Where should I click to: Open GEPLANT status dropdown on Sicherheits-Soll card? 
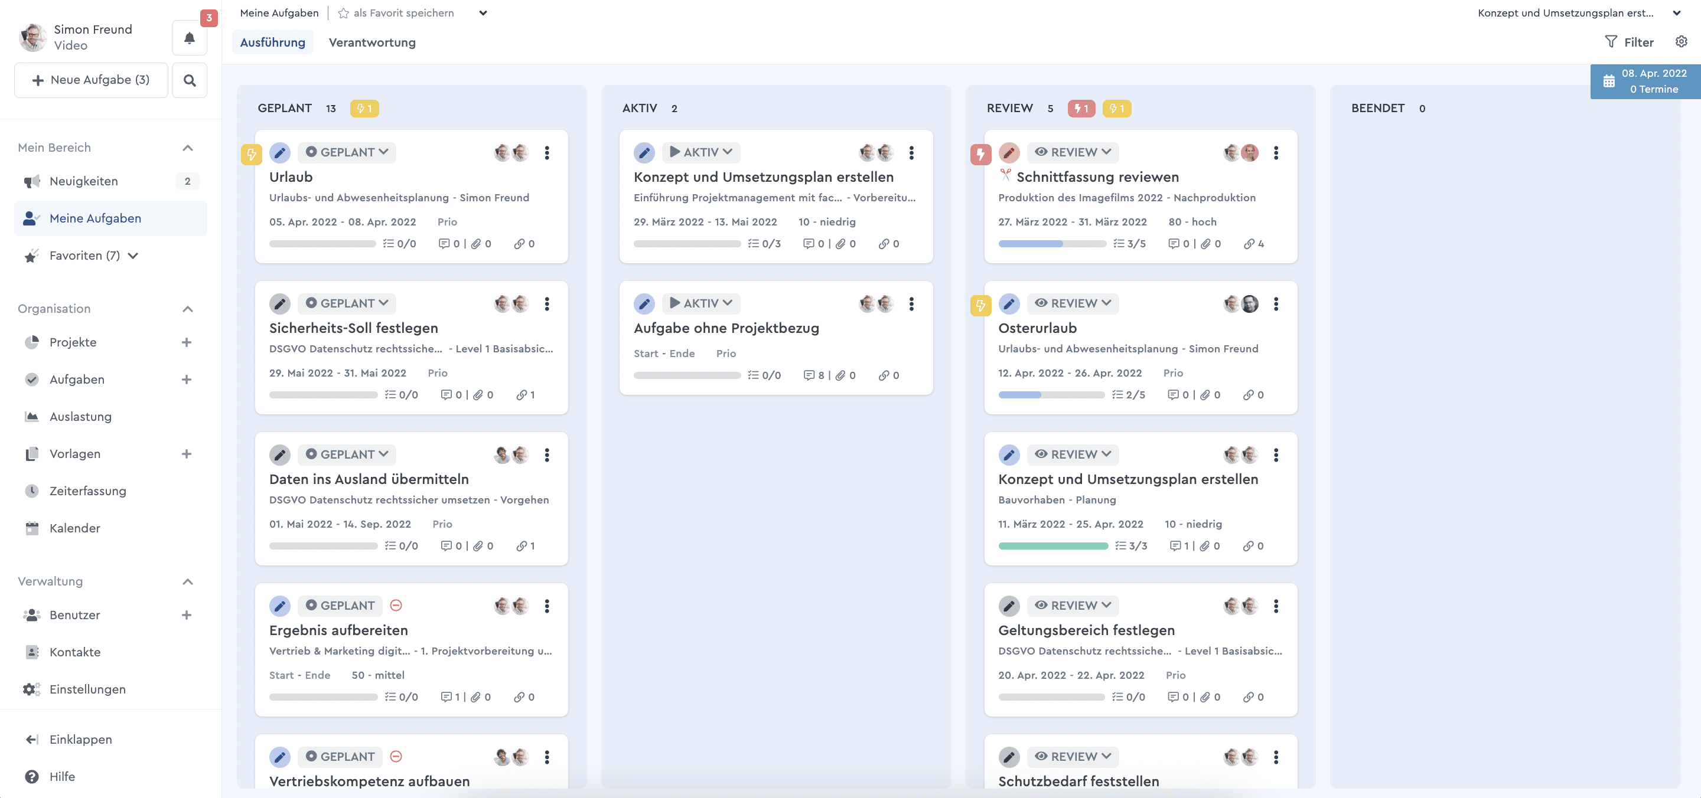[347, 303]
